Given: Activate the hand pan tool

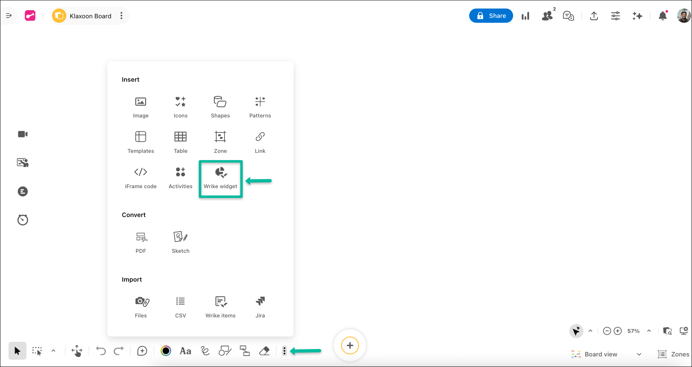Looking at the screenshot, I should 76,350.
